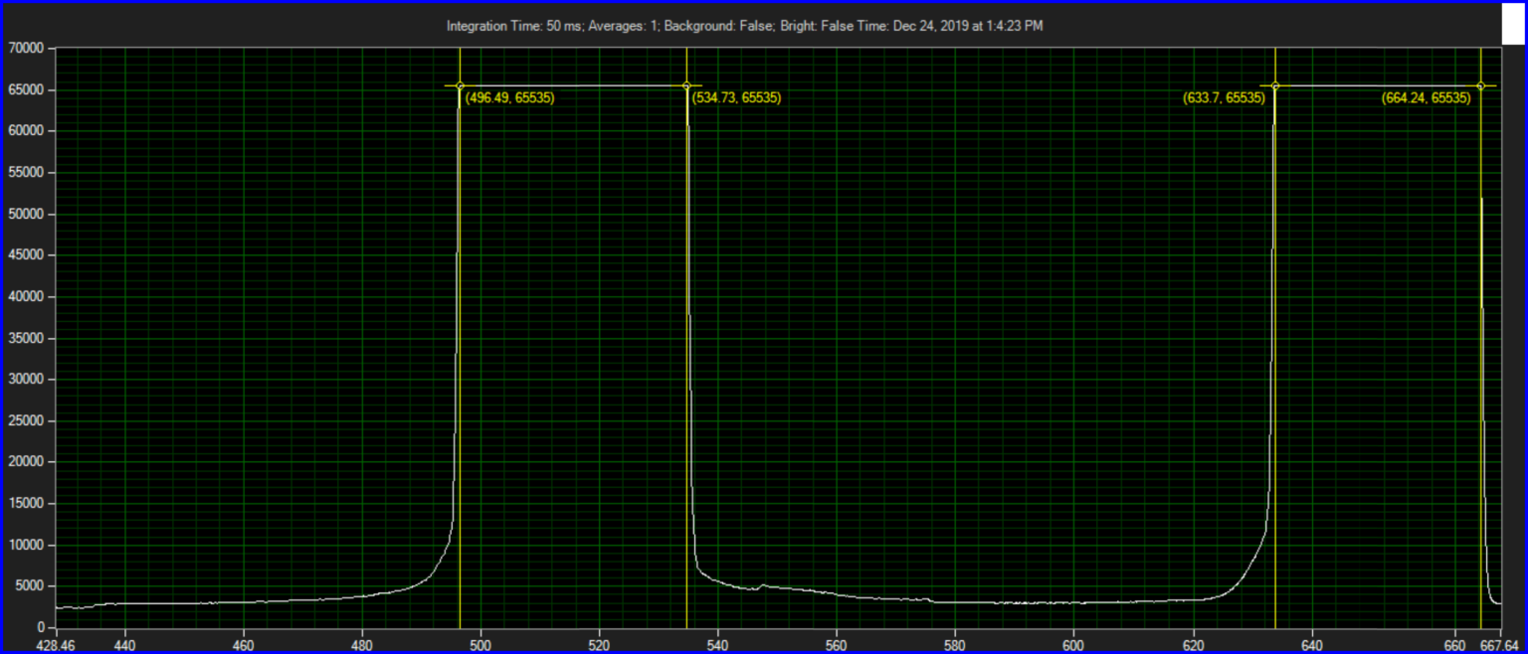
Task: Click the 428.46 x-axis start label
Action: click(x=56, y=644)
